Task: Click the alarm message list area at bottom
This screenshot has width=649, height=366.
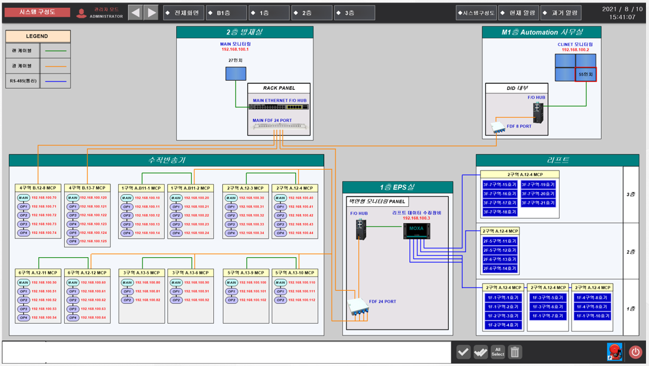Action: tap(228, 352)
